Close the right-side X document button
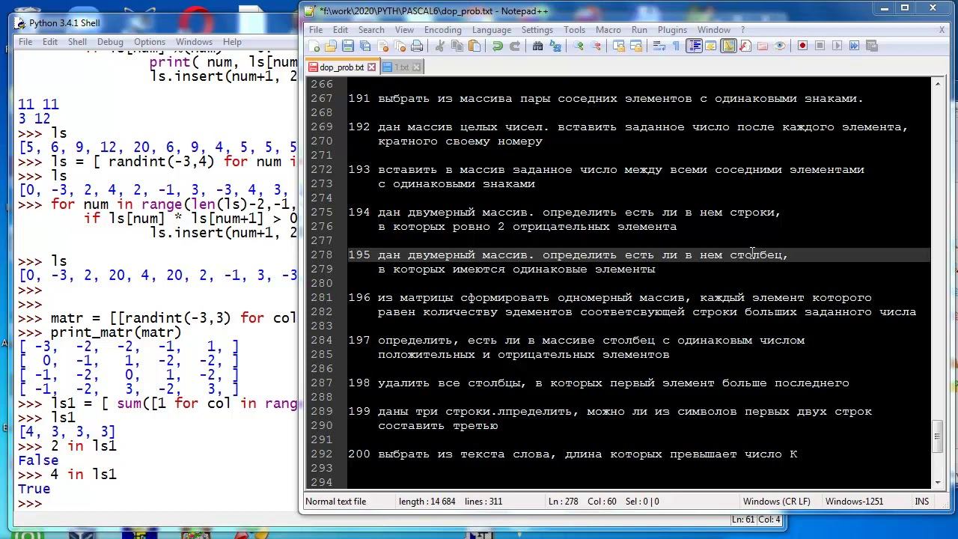This screenshot has width=958, height=539. click(x=942, y=30)
